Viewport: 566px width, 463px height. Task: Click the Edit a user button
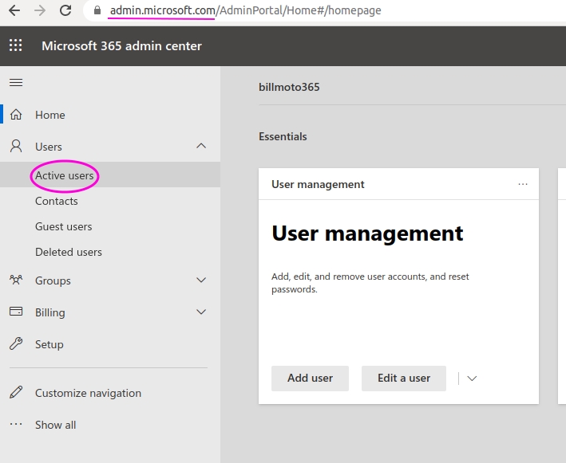[404, 379]
